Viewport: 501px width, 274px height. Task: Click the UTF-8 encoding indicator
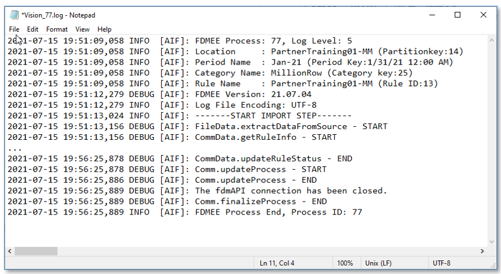click(442, 263)
